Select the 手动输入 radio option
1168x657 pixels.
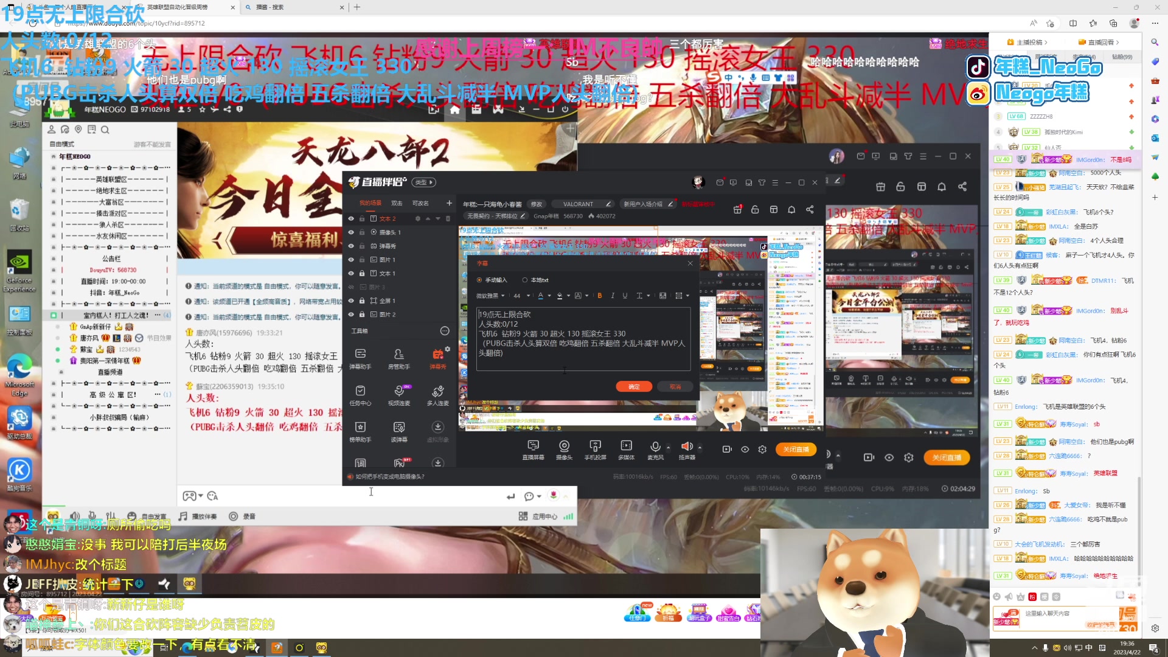(x=479, y=280)
